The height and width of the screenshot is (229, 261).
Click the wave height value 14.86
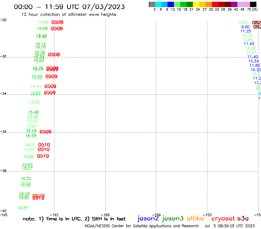[43, 22]
